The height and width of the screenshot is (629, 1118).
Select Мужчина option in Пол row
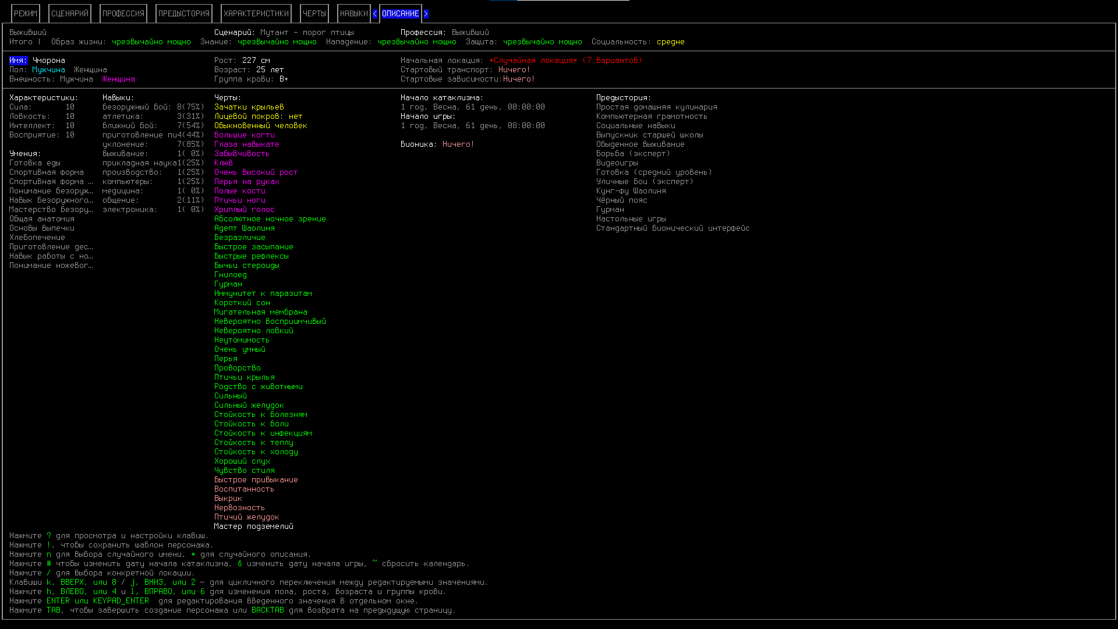point(48,70)
